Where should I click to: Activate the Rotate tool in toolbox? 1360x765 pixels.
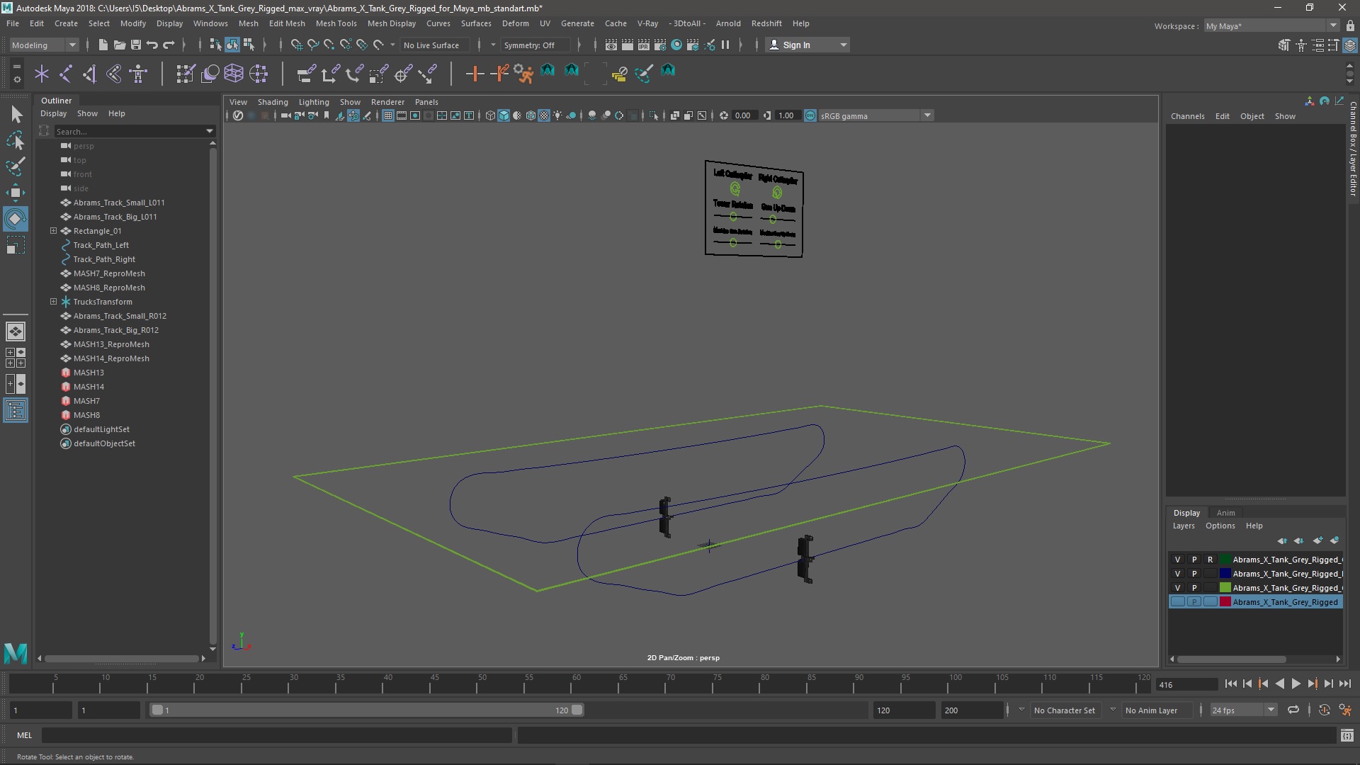(16, 219)
